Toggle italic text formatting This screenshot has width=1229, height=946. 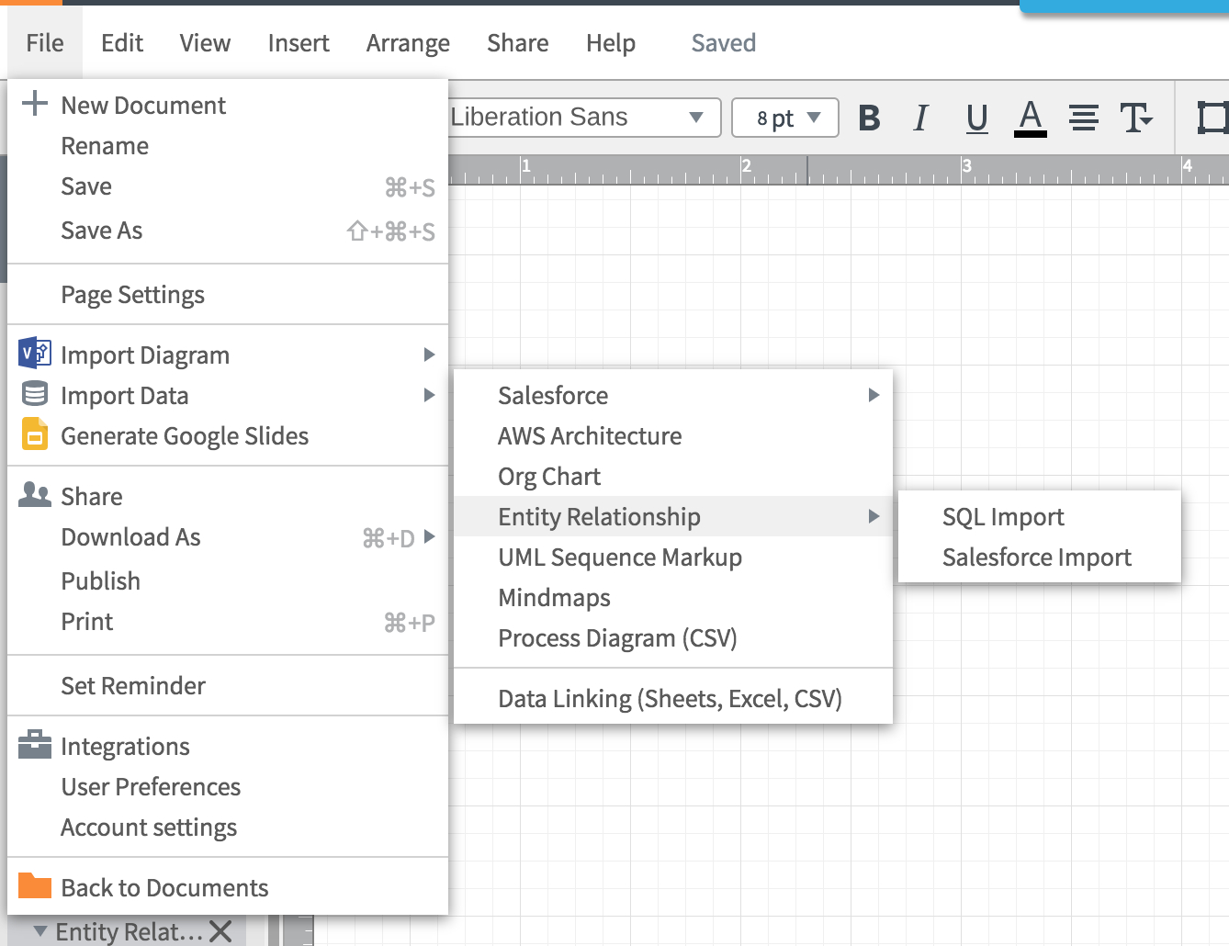pyautogui.click(x=921, y=118)
